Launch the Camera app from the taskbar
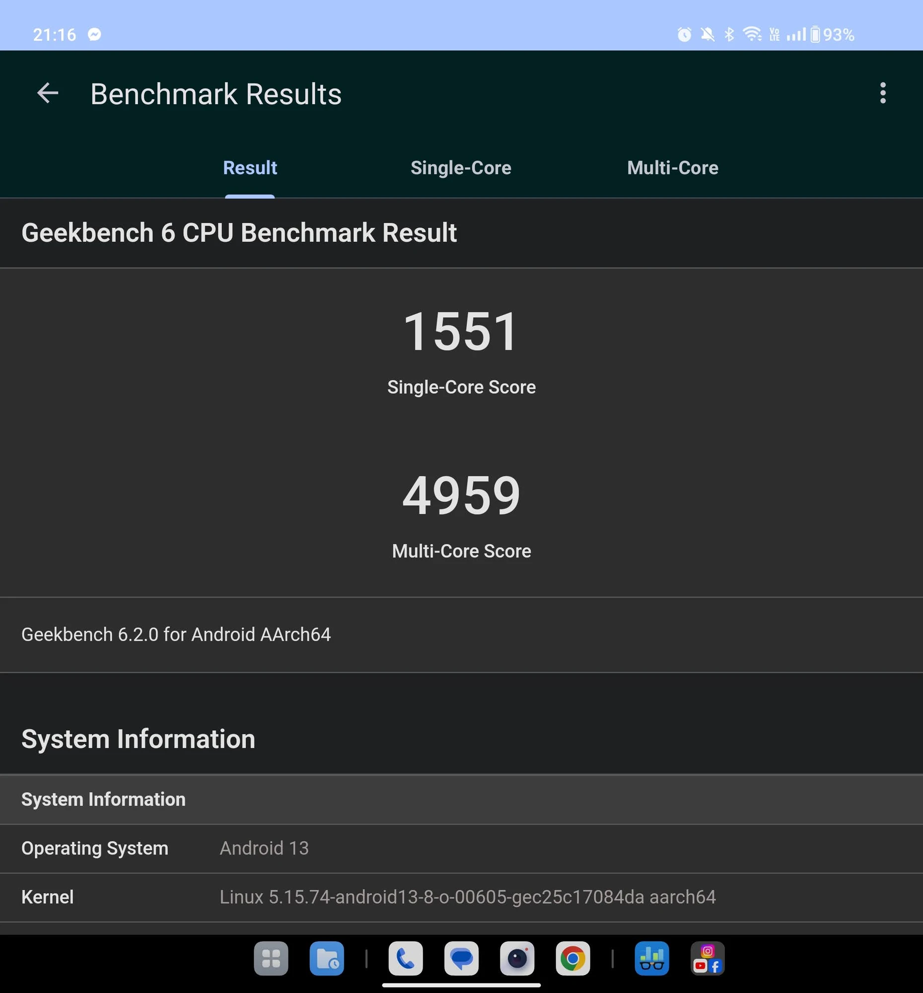Image resolution: width=923 pixels, height=993 pixels. [517, 959]
